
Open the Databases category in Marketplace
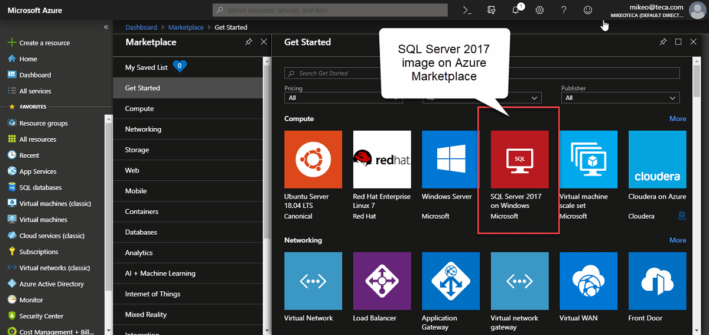[141, 232]
